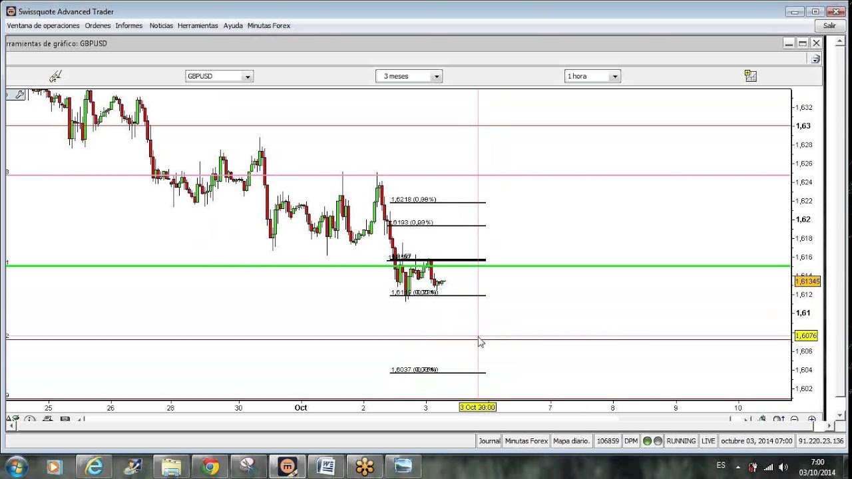Click Swissquote trader icon in taskbar

(x=288, y=466)
